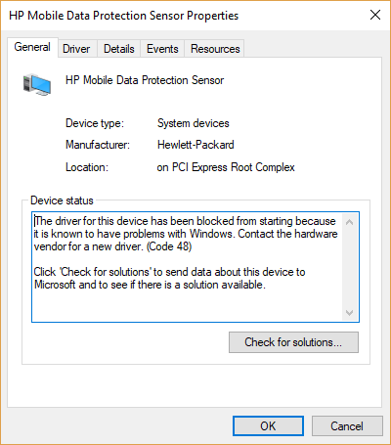
Task: Close the Properties dialog with X
Action: click(375, 15)
